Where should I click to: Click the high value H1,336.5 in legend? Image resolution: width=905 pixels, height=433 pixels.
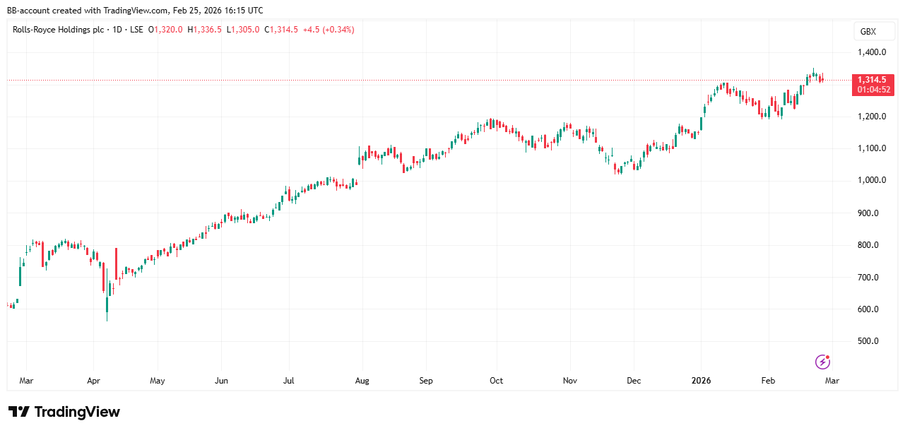pyautogui.click(x=205, y=30)
